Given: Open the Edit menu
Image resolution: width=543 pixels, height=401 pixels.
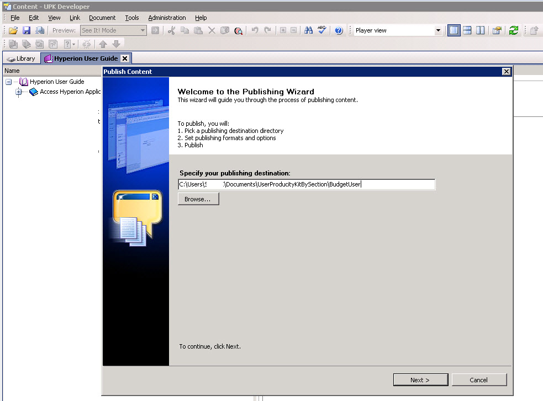Looking at the screenshot, I should 34,18.
